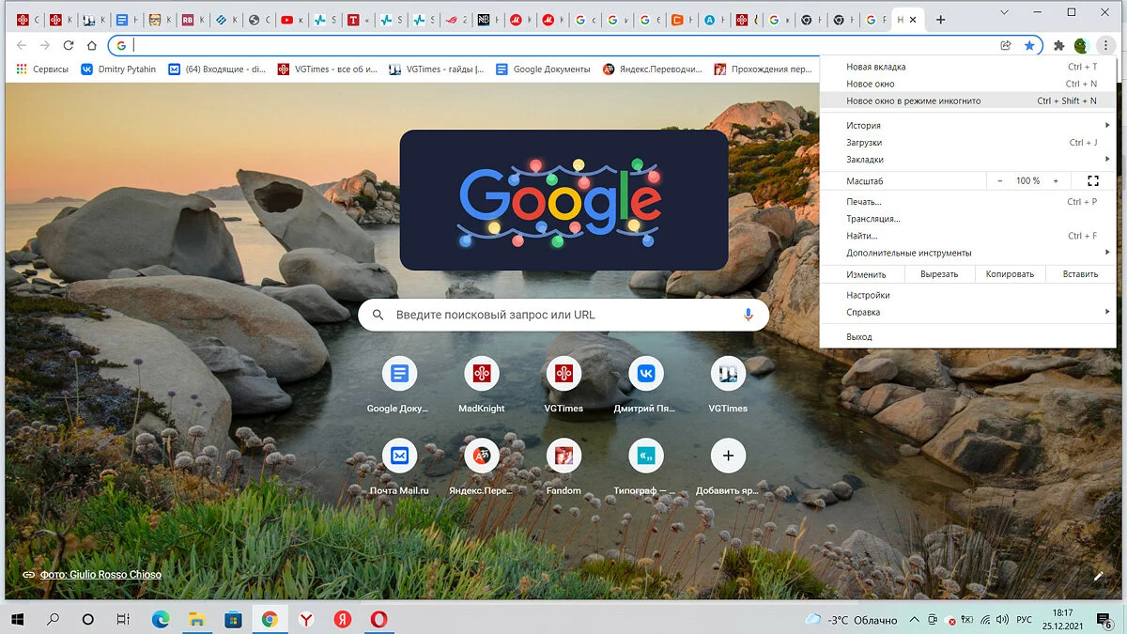Toggle fullscreen mode in Масштаб row
1127x634 pixels.
pyautogui.click(x=1092, y=180)
